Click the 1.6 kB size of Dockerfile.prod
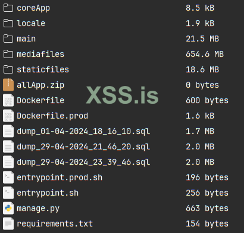244x233 pixels. (x=200, y=116)
